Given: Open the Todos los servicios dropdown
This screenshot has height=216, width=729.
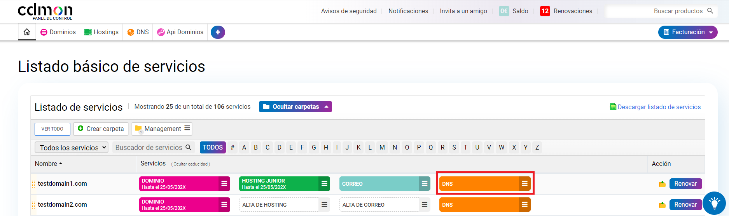Looking at the screenshot, I should [x=72, y=148].
